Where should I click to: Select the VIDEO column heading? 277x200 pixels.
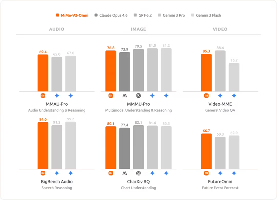(x=220, y=29)
